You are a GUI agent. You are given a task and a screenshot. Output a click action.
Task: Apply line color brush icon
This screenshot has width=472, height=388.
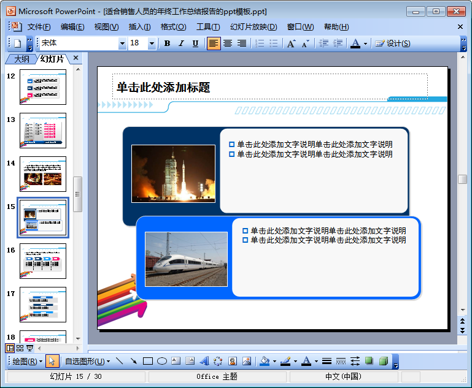pyautogui.click(x=285, y=361)
